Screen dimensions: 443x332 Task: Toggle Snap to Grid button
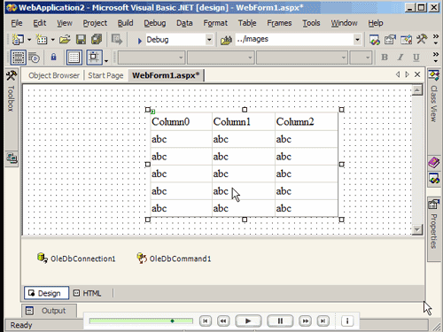coord(94,58)
